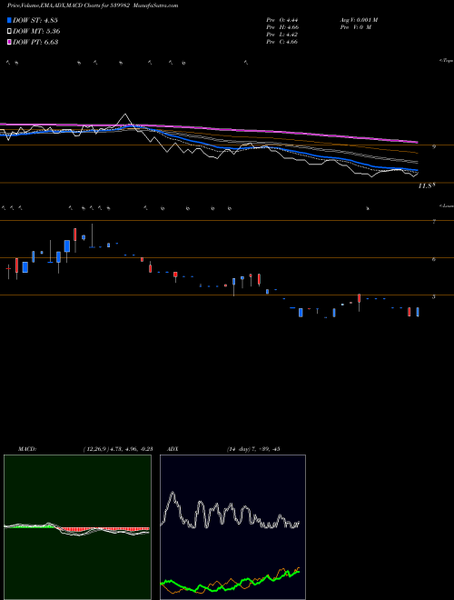The image size is (454, 600).
Task: Click the 'Pre V: 0 M' volume text
Action: 355,27
